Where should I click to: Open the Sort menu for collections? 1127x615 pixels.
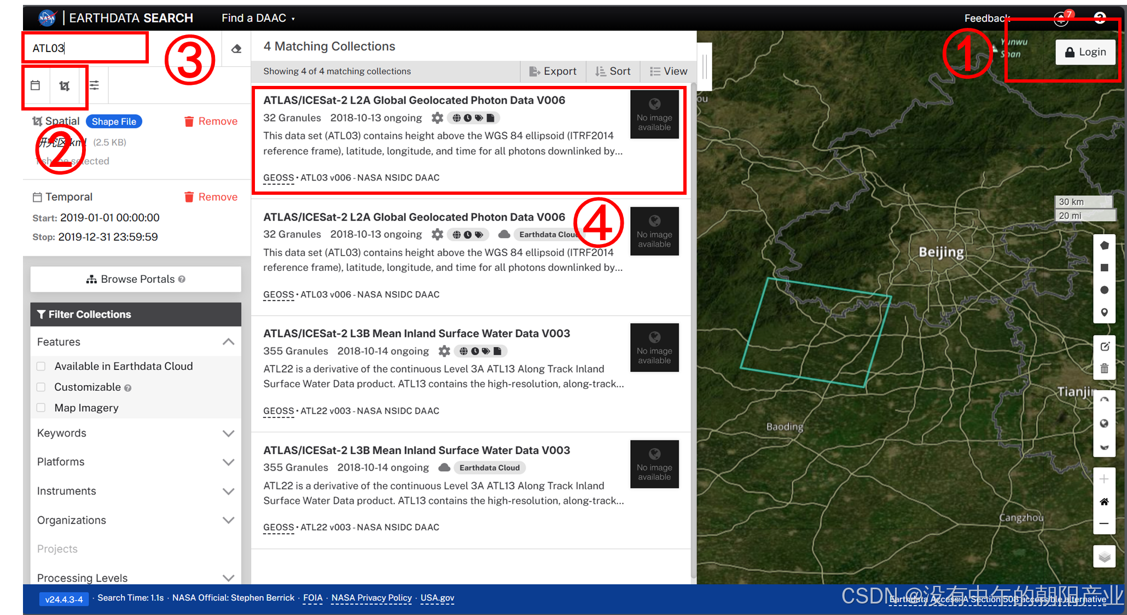[613, 71]
